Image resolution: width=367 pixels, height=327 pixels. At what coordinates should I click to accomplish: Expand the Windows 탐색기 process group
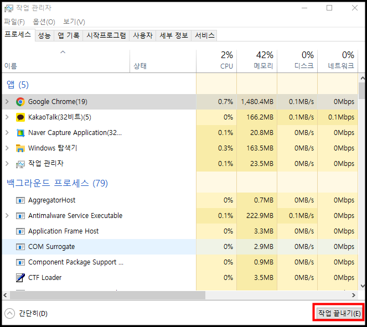pyautogui.click(x=7, y=148)
